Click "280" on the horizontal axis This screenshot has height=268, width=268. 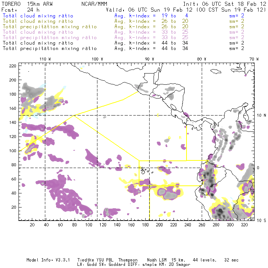point(216,225)
